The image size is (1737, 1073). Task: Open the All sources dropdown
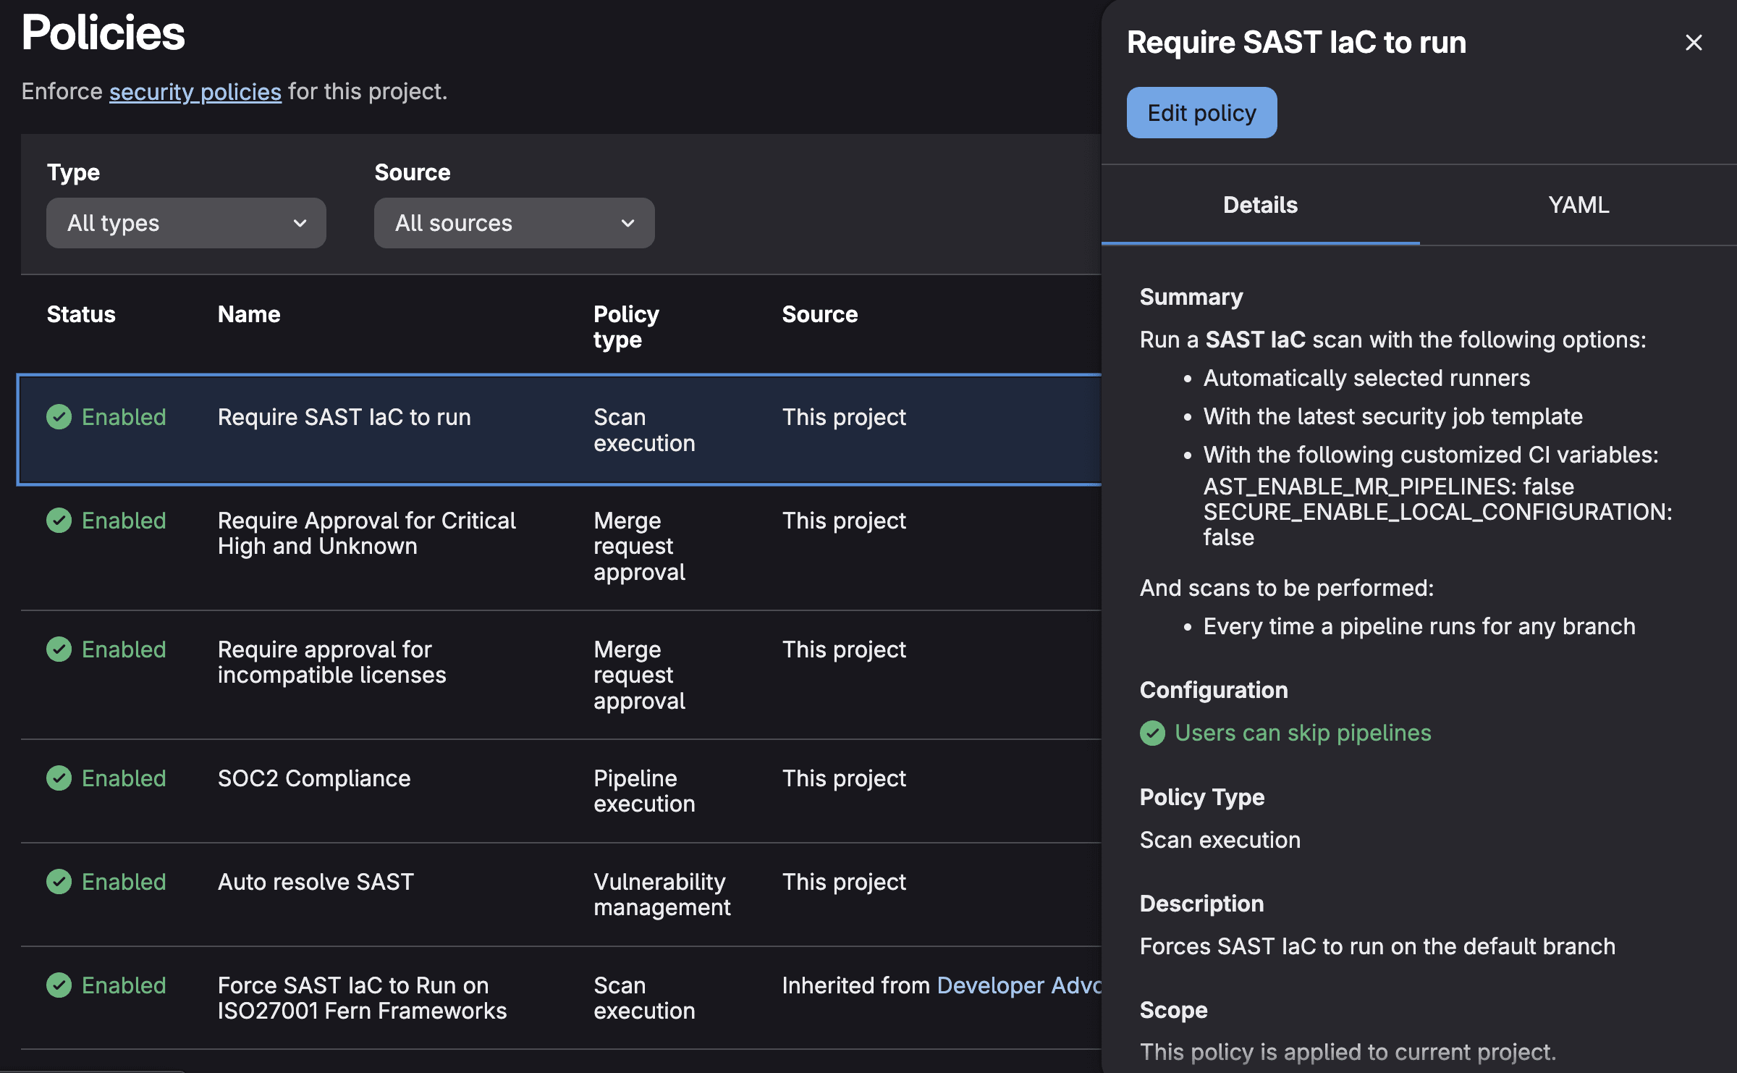[513, 223]
